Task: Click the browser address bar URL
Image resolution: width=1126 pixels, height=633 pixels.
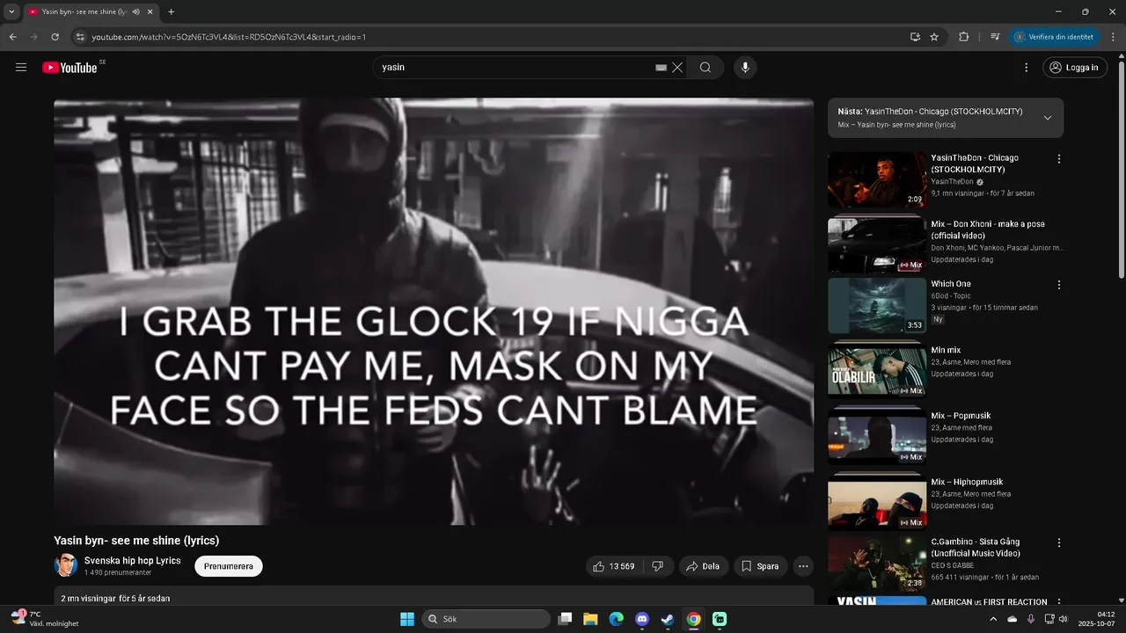Action: click(229, 37)
